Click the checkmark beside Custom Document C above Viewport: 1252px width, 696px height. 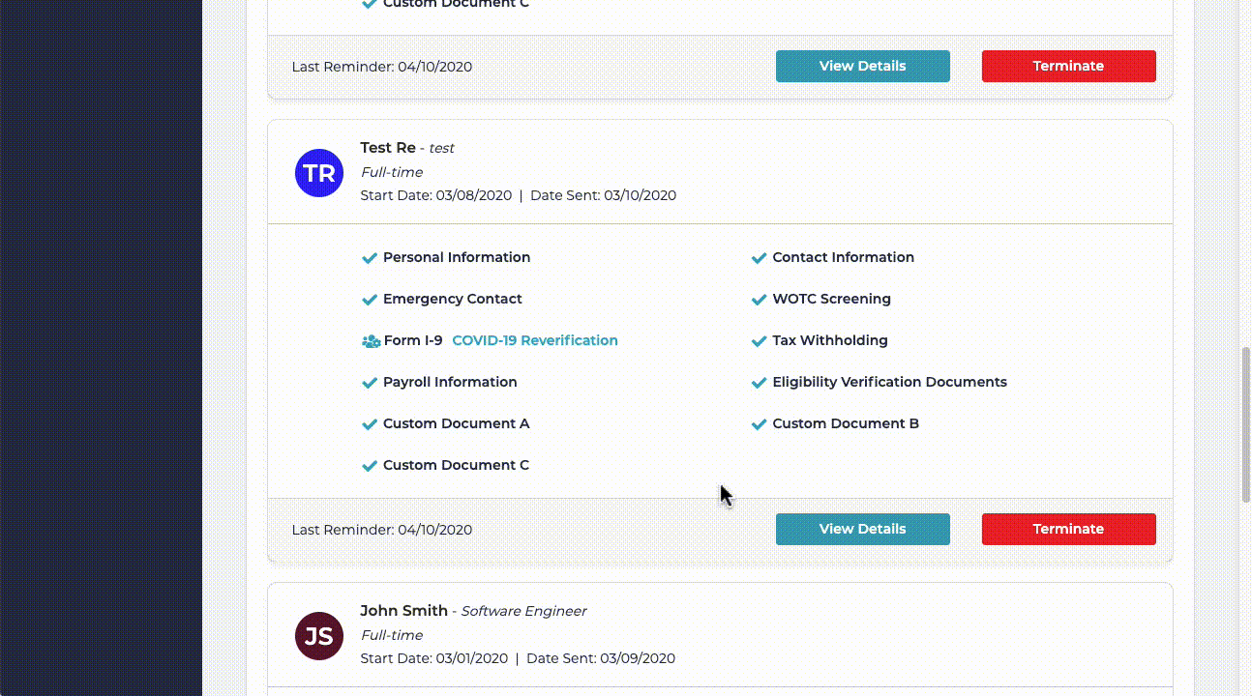[x=370, y=5]
